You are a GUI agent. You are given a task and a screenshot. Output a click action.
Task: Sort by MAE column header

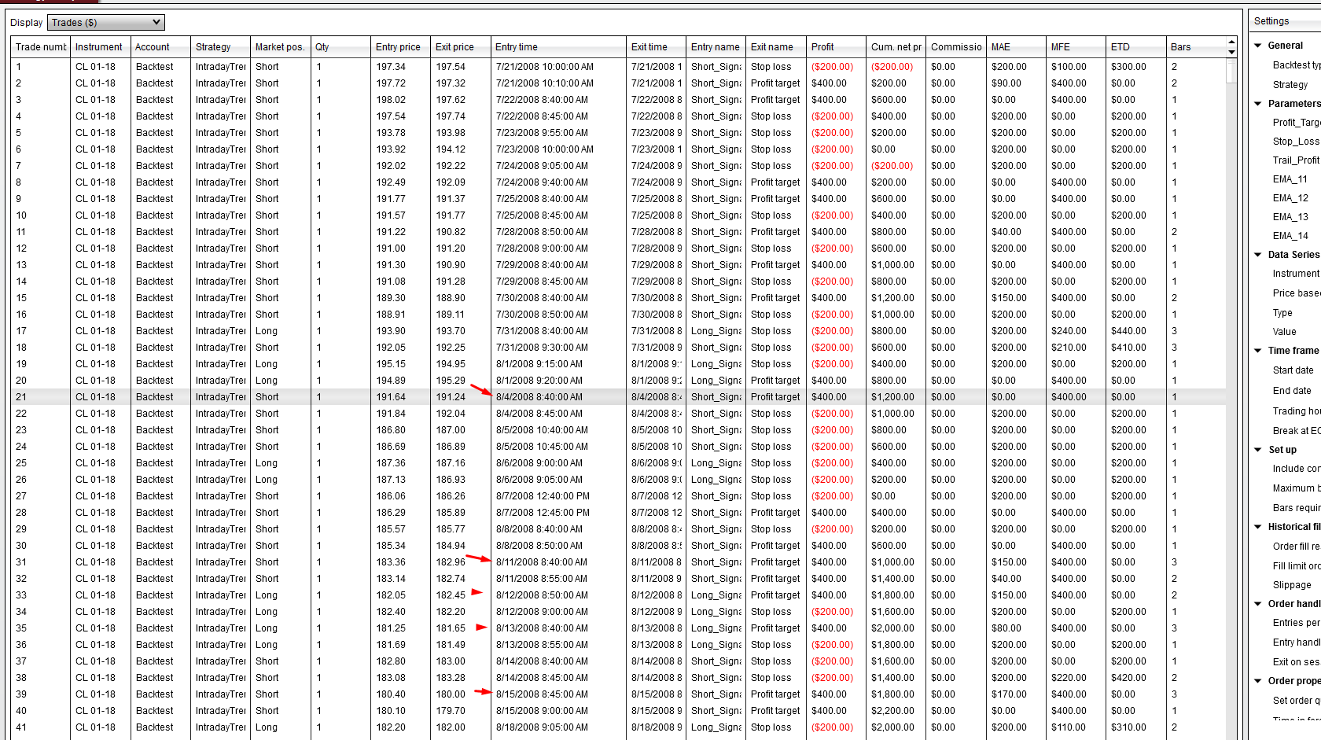(x=1017, y=47)
